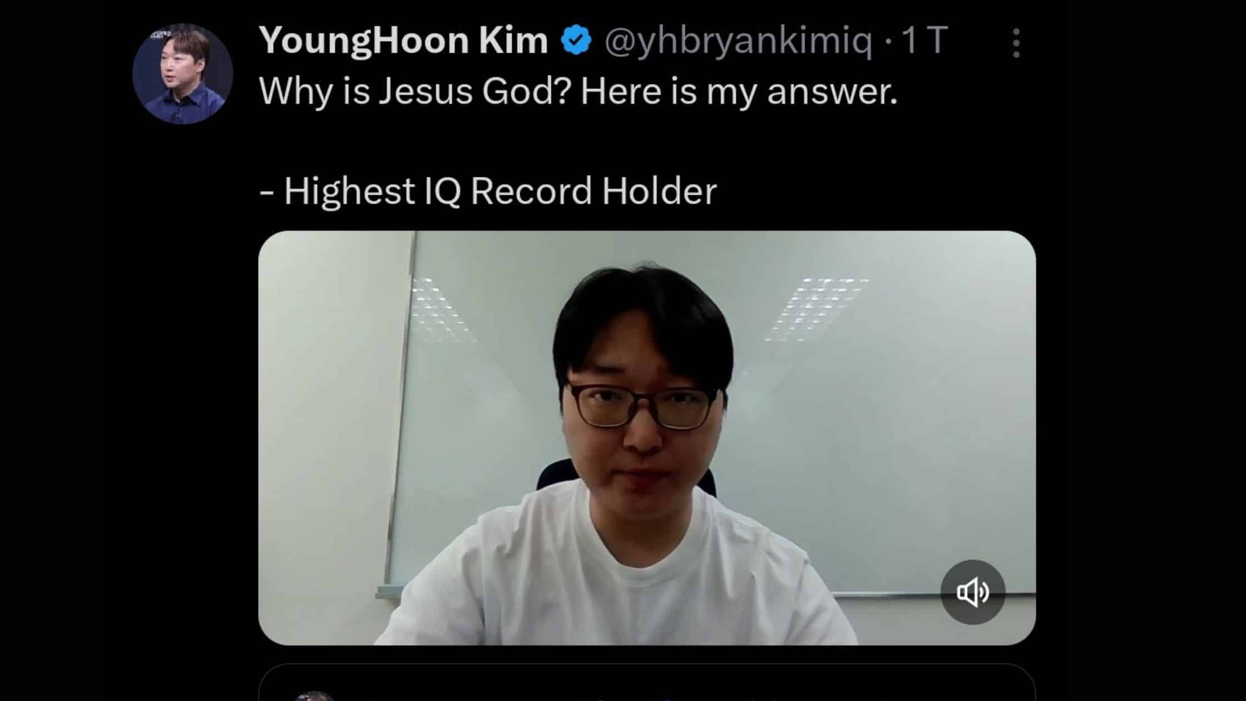Image resolution: width=1246 pixels, height=701 pixels.
Task: Open YoungHoon Kim's circular profile avatar
Action: click(x=182, y=73)
